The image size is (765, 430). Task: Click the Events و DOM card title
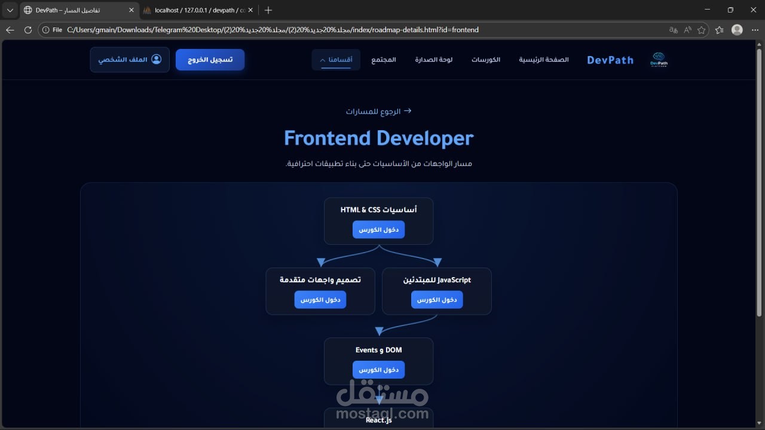click(x=378, y=350)
